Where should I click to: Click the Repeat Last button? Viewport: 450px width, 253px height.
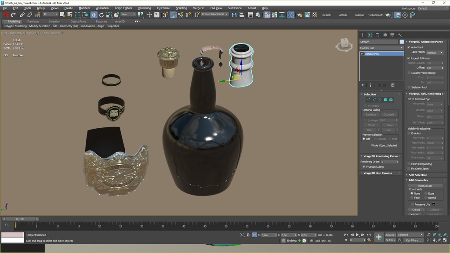pyautogui.click(x=425, y=186)
